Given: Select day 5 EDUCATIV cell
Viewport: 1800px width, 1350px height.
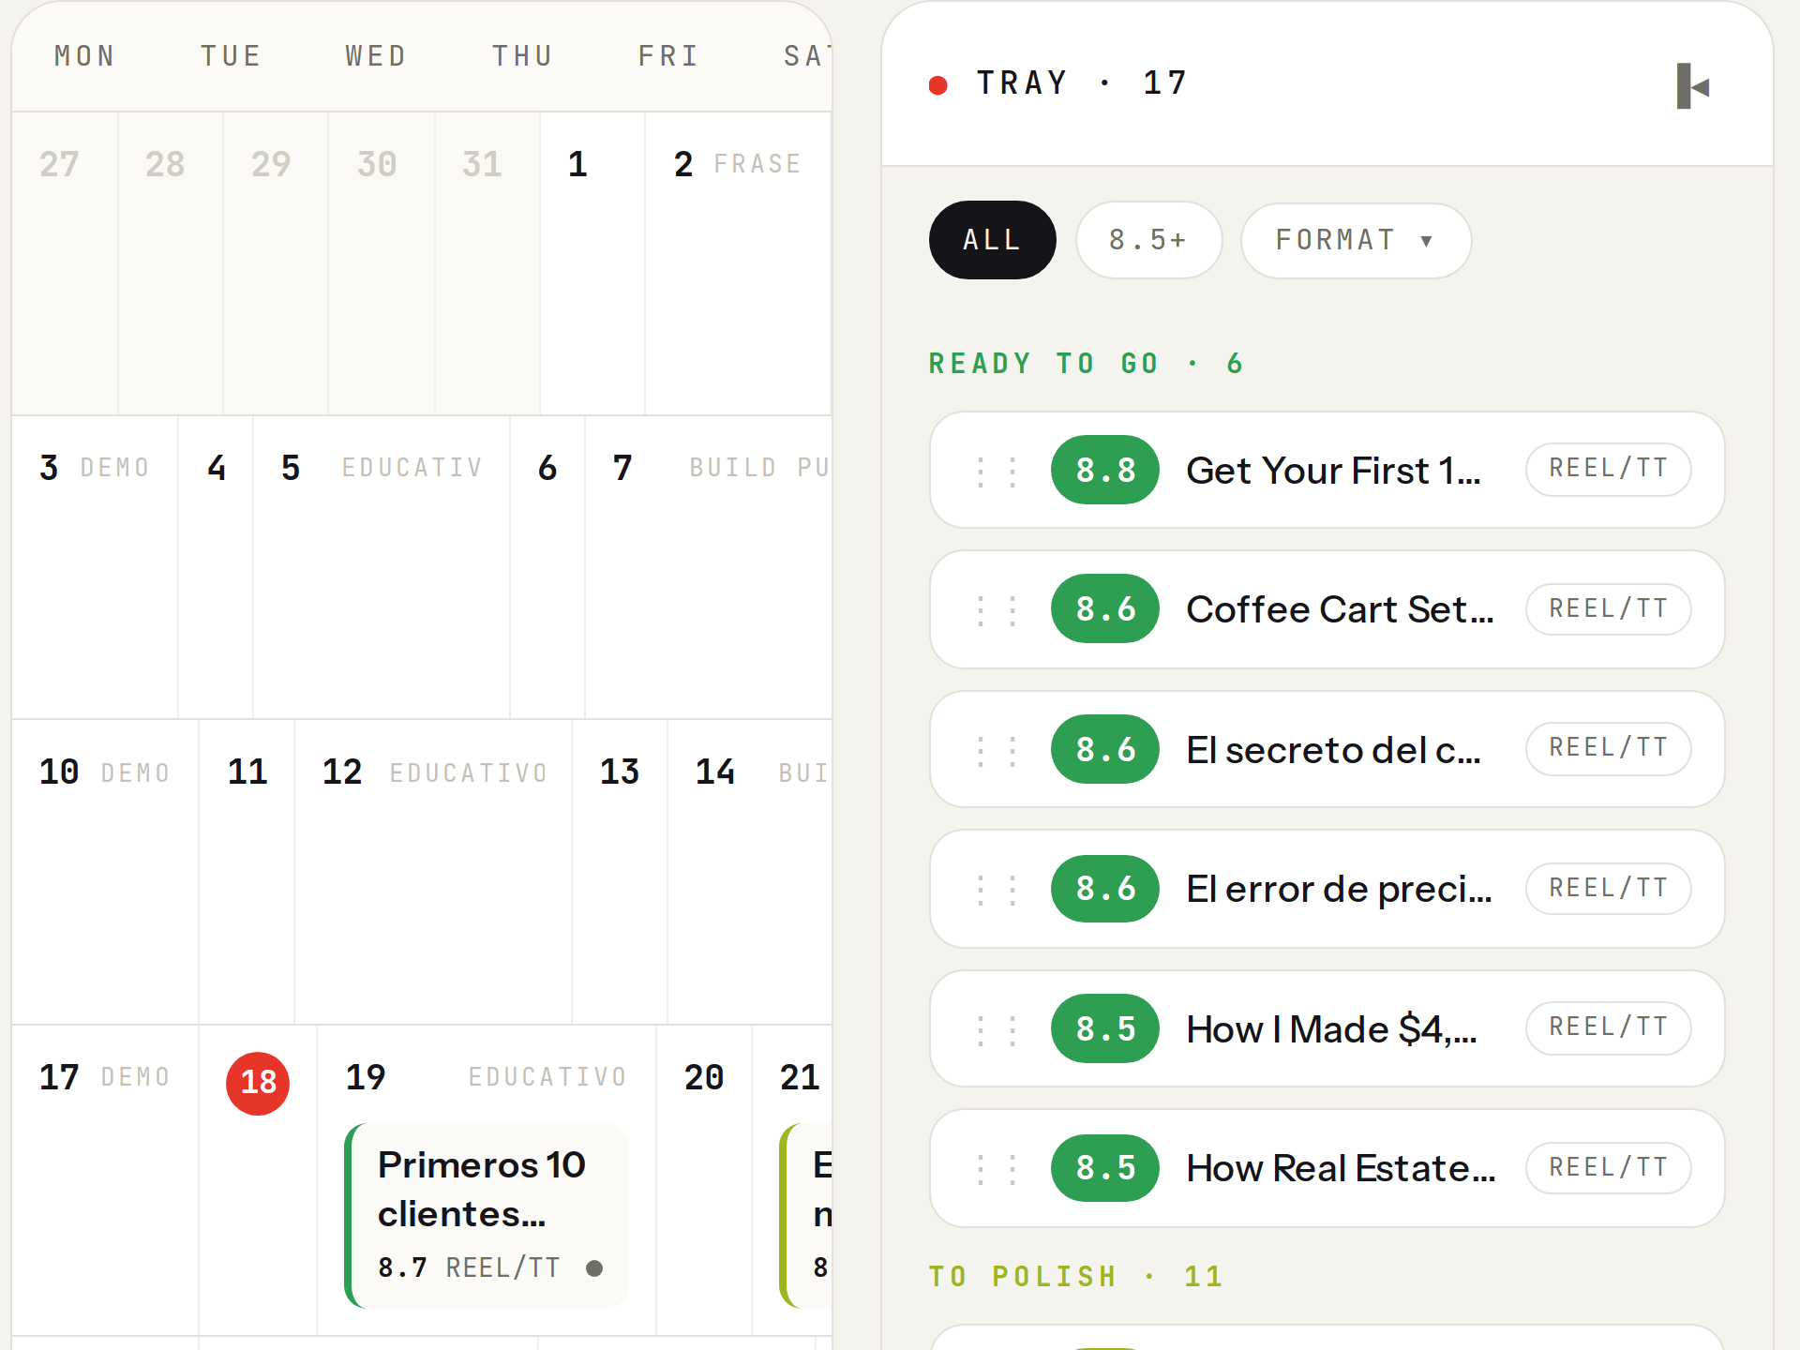Looking at the screenshot, I should pos(382,567).
